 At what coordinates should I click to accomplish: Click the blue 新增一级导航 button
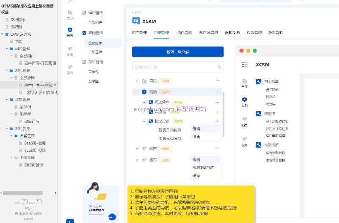coord(178,52)
